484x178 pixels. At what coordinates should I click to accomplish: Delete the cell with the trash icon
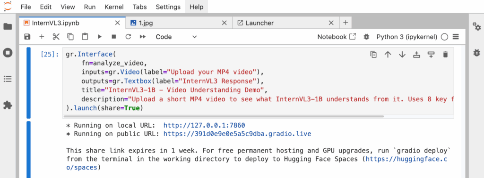coord(445,55)
